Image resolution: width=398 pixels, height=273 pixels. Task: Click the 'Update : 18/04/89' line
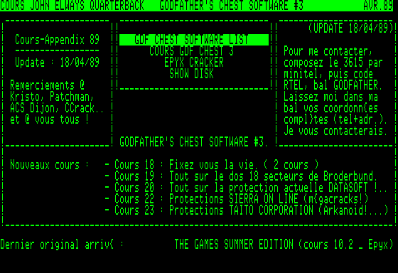[x=57, y=63]
